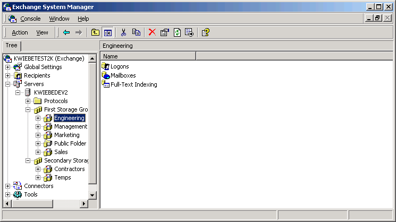This screenshot has width=396, height=222.
Task: Open Properties via toolbar icon
Action: (165, 32)
